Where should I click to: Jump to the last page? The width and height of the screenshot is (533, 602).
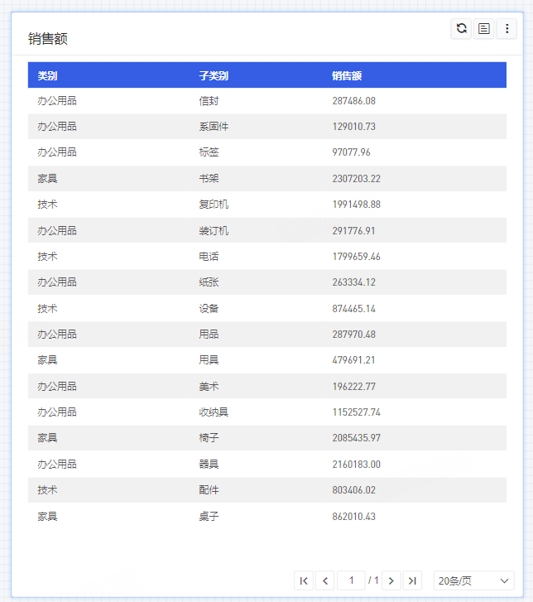tap(413, 581)
